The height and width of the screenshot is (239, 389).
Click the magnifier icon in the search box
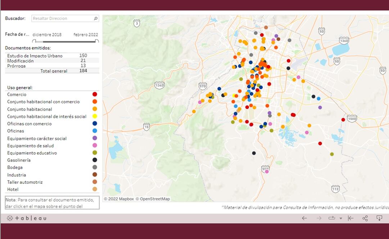coord(96,18)
